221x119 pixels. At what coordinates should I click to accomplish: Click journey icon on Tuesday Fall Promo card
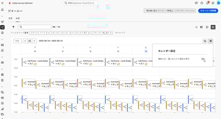tap(52, 62)
